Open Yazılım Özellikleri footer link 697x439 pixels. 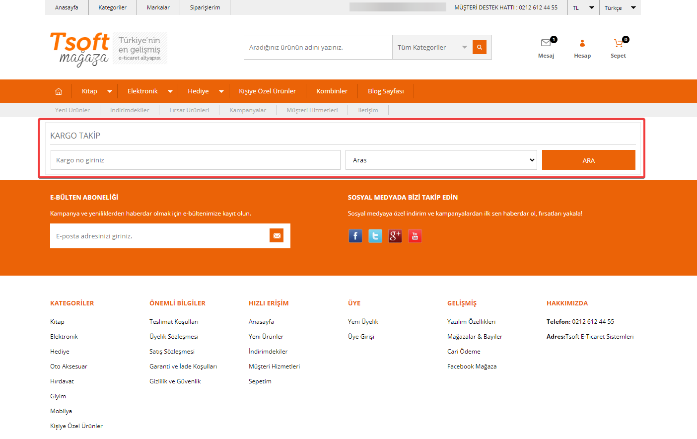[x=471, y=322]
